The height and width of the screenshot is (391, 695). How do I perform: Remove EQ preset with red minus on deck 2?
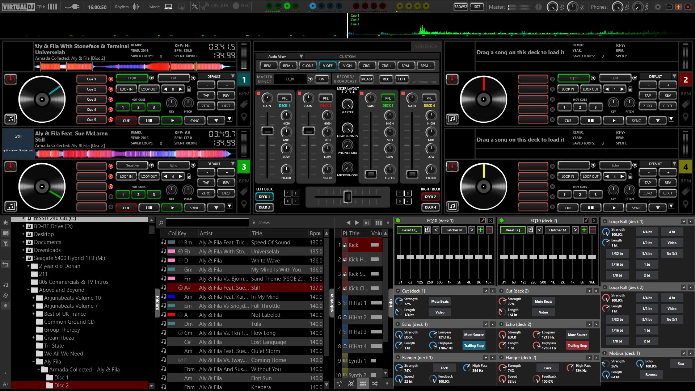tap(593, 230)
